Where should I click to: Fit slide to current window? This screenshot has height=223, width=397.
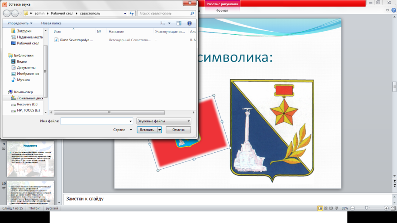pos(393,208)
